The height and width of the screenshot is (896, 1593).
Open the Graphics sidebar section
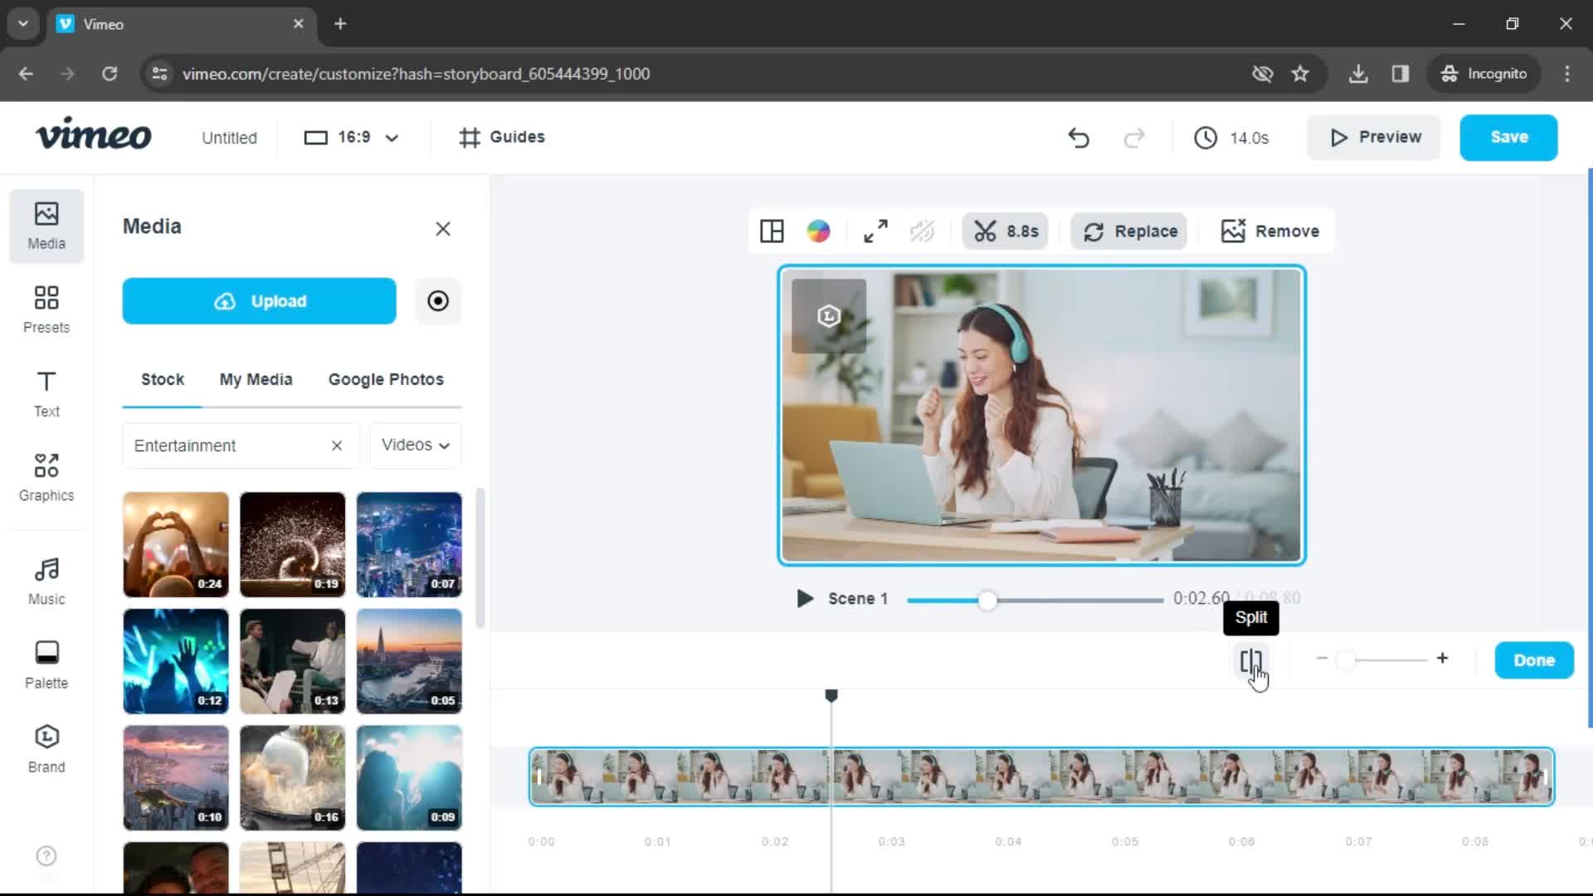tap(46, 477)
